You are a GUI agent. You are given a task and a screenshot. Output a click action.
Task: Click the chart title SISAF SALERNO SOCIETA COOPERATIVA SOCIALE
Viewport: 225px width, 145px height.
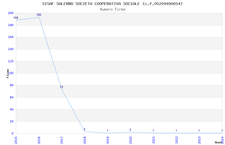tap(91, 4)
